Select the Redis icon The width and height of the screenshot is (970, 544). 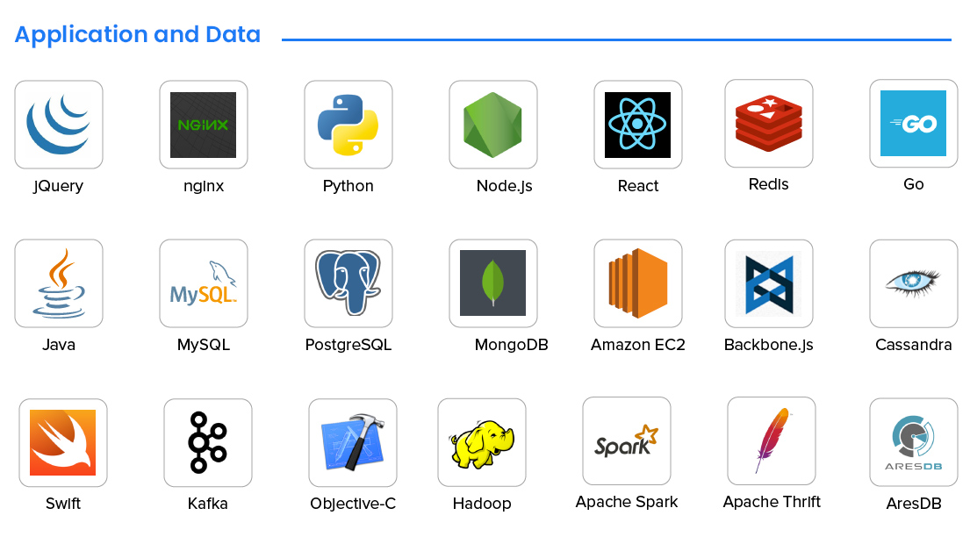pyautogui.click(x=768, y=124)
